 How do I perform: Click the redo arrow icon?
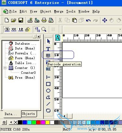click(x=95, y=20)
